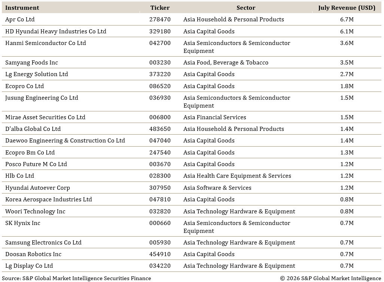Select Korea Aerospace Industries Ltd name
This screenshot has height=282, width=384.
(x=49, y=199)
